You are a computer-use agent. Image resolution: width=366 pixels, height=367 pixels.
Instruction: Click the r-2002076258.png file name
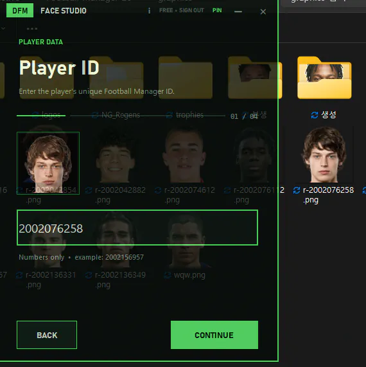click(x=328, y=195)
